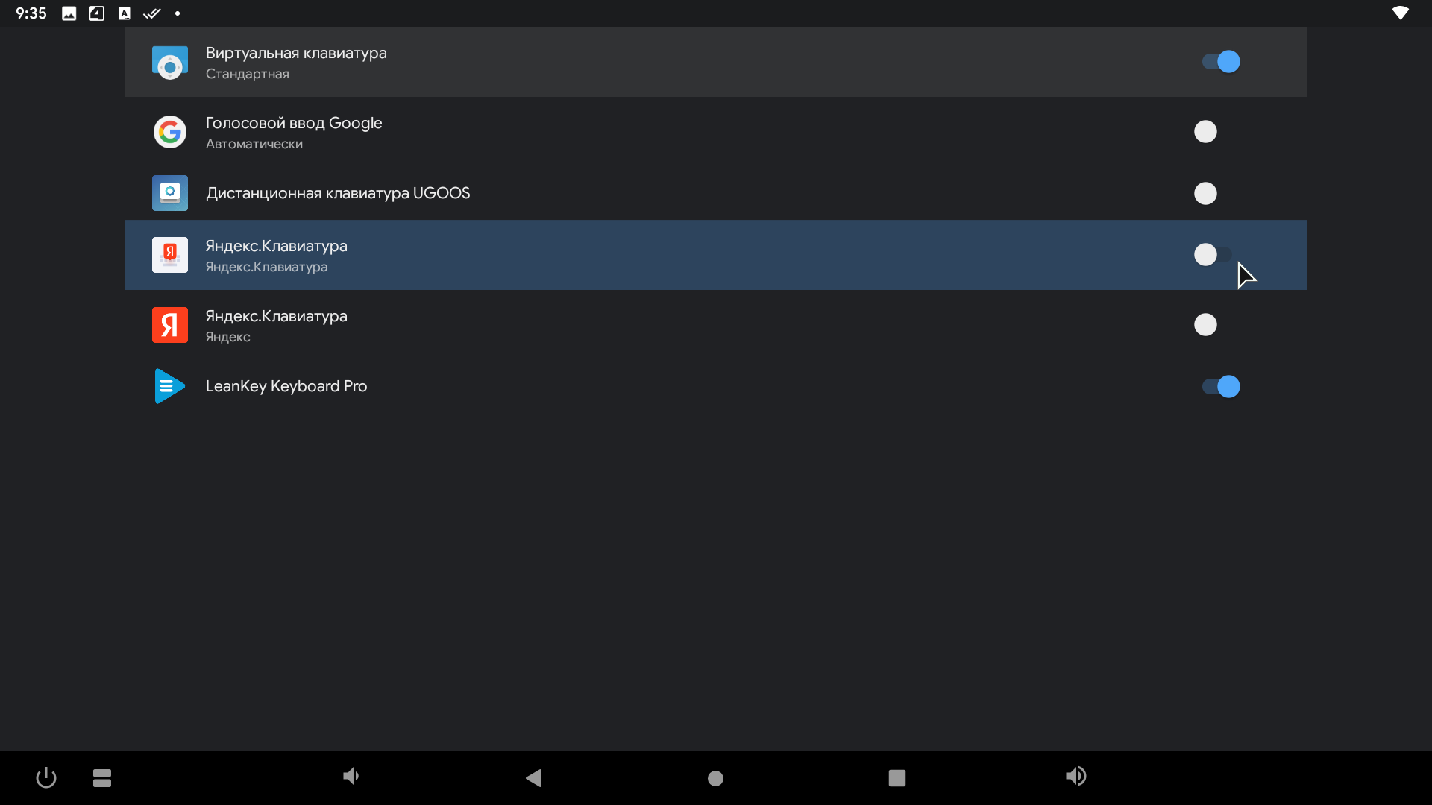Click the Google G logo icon

pyautogui.click(x=170, y=132)
